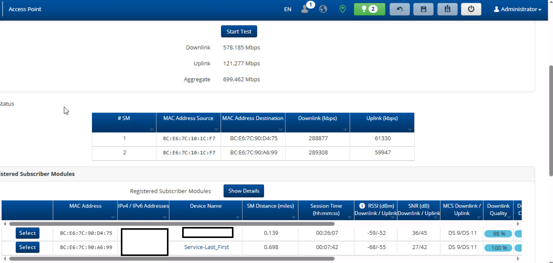Open the Downlink (kbps) column sort arrow

[345, 130]
